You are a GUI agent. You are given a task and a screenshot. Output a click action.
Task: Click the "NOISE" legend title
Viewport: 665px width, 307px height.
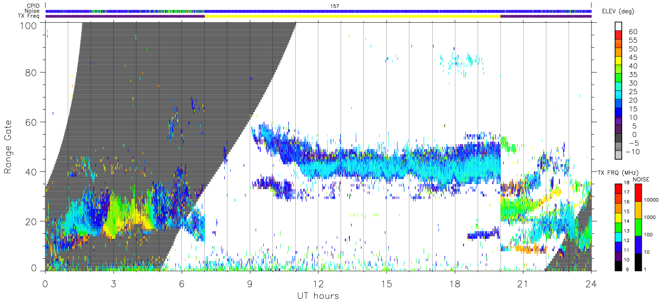click(641, 179)
